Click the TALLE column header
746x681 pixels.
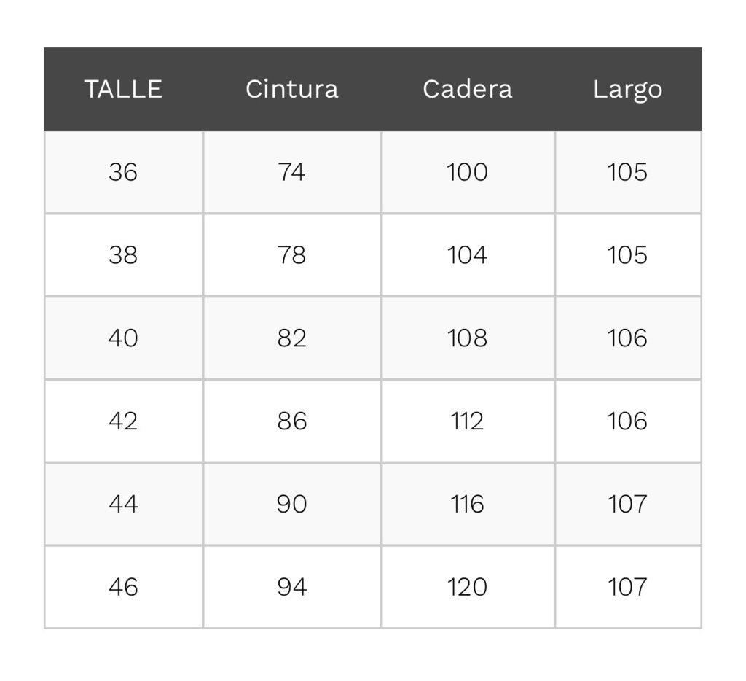123,89
